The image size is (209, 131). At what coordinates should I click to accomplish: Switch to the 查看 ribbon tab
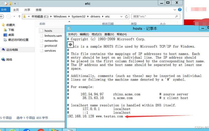point(39,10)
